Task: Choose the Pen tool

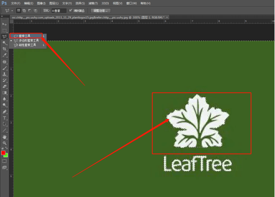Action: (4, 112)
